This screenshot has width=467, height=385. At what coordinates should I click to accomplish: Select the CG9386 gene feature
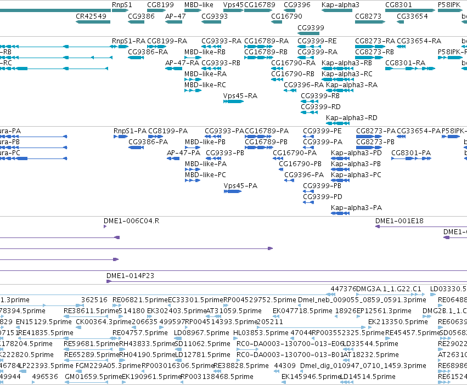coord(136,22)
